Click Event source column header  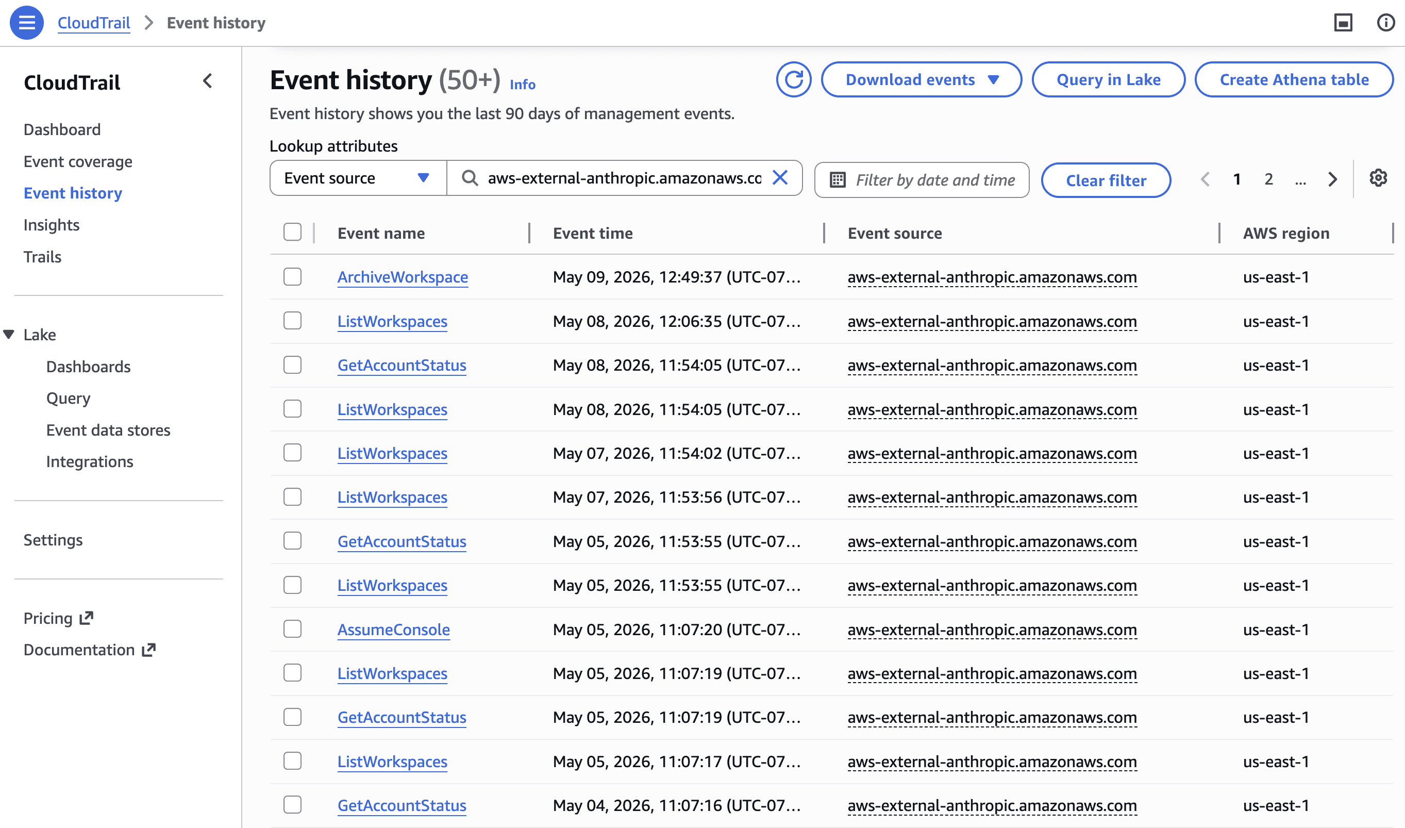(x=895, y=233)
